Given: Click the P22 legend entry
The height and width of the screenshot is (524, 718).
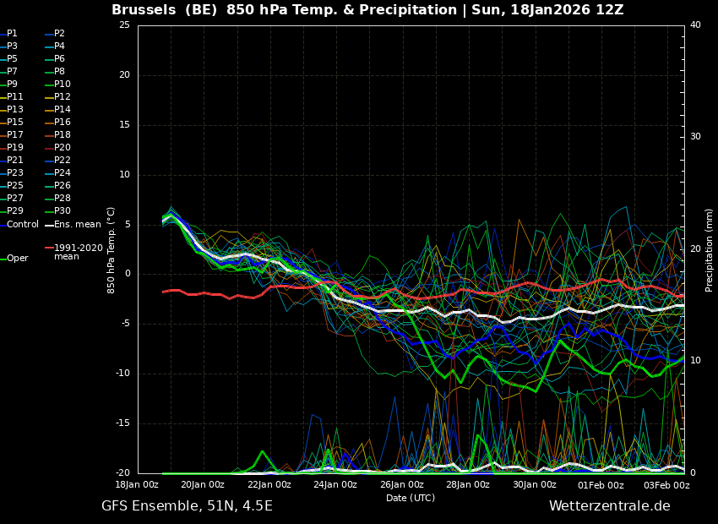Looking at the screenshot, I should [x=63, y=161].
